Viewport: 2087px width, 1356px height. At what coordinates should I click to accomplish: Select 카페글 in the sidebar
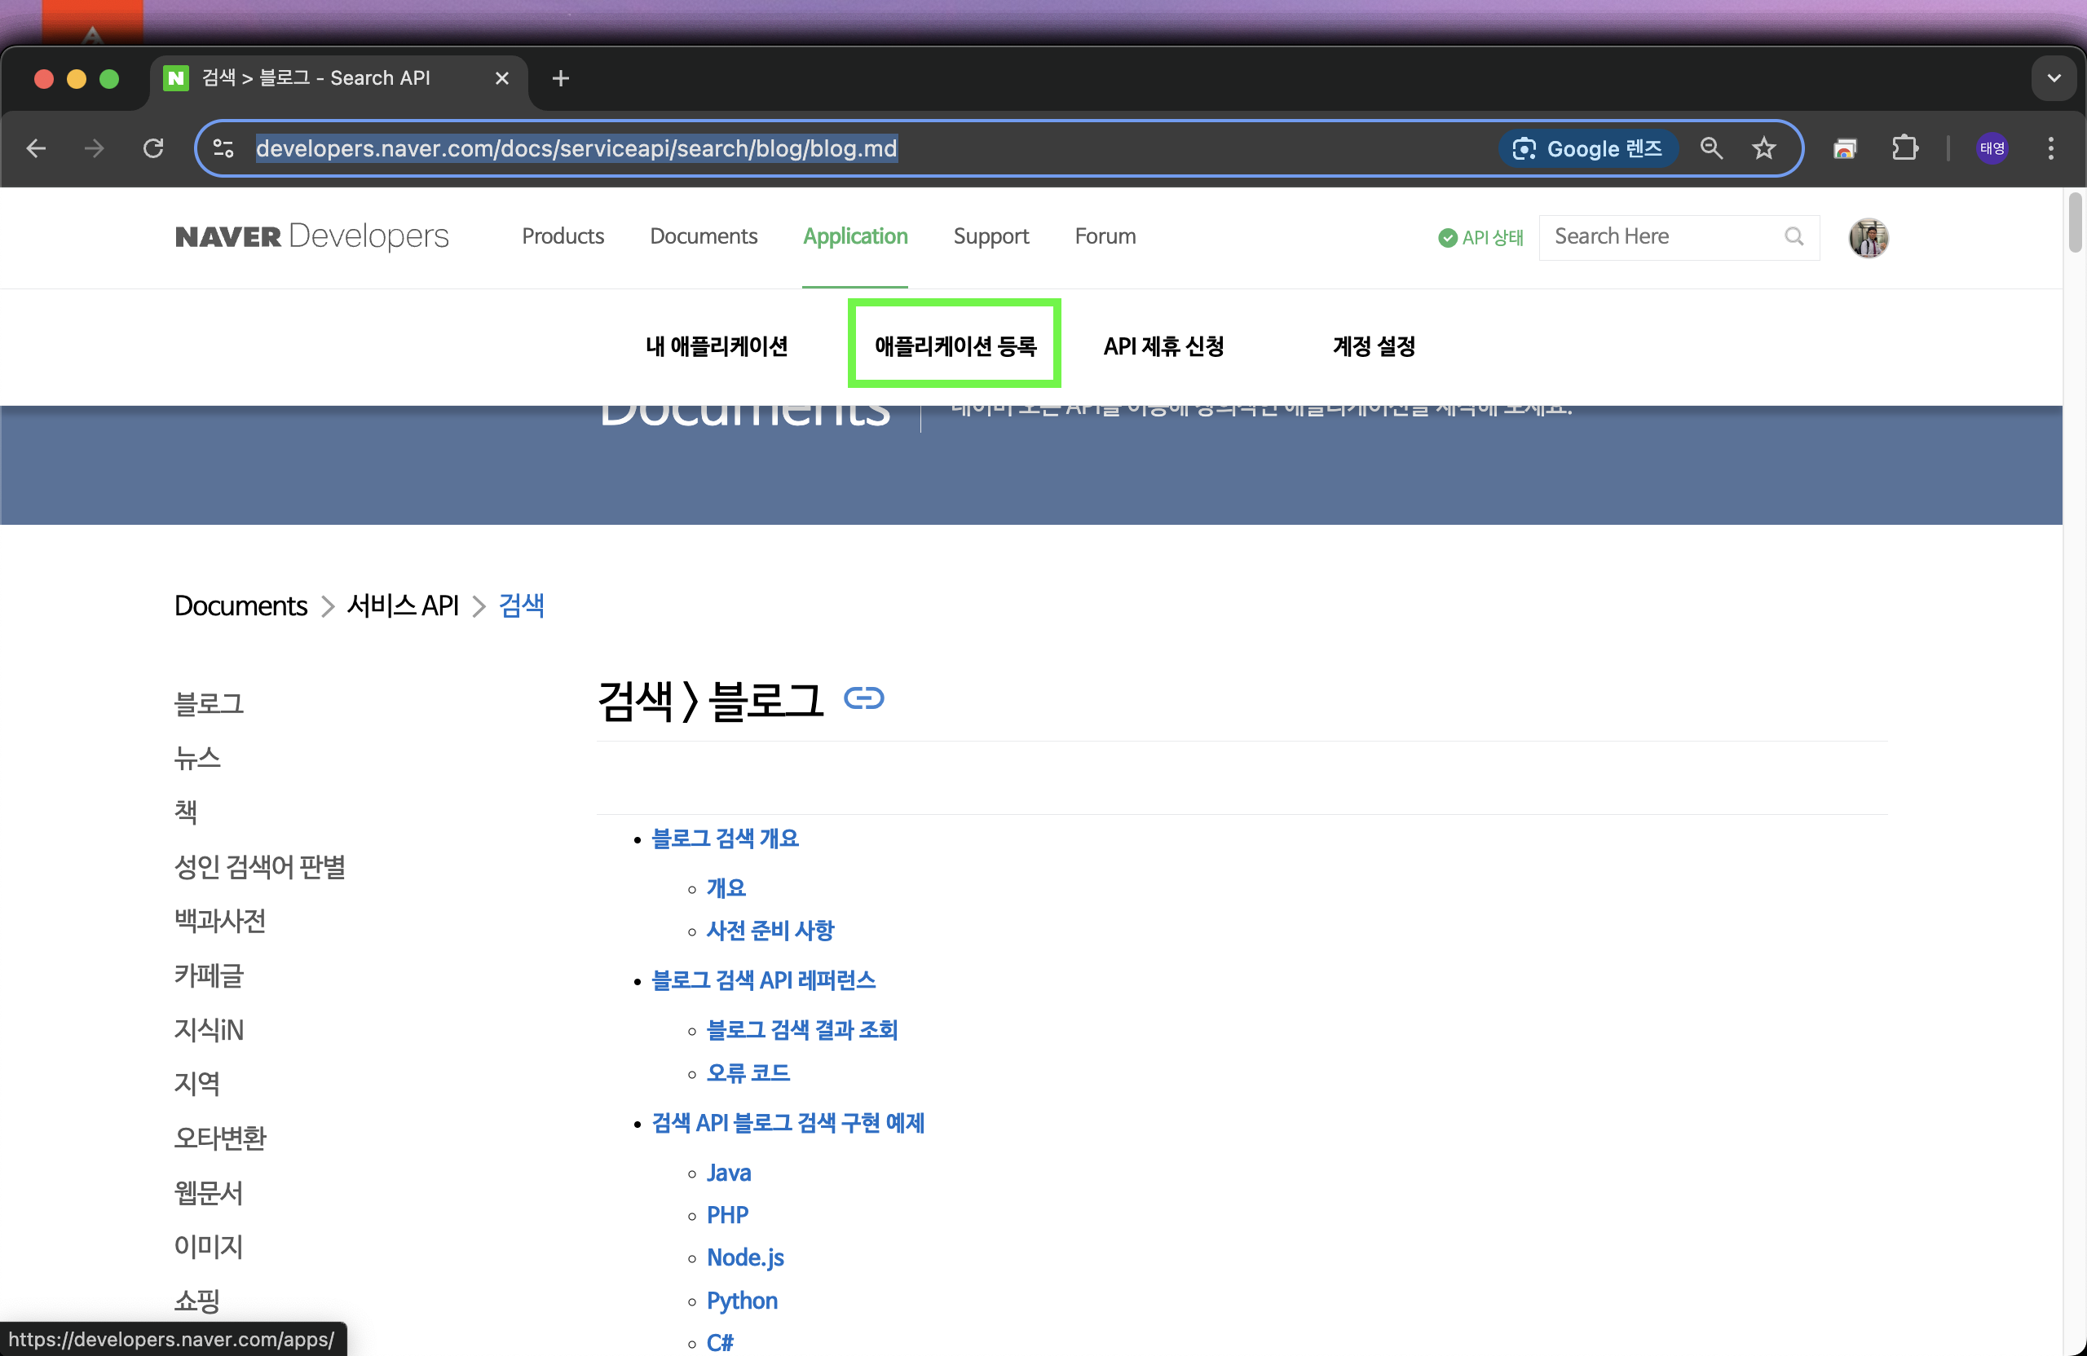[x=209, y=975]
